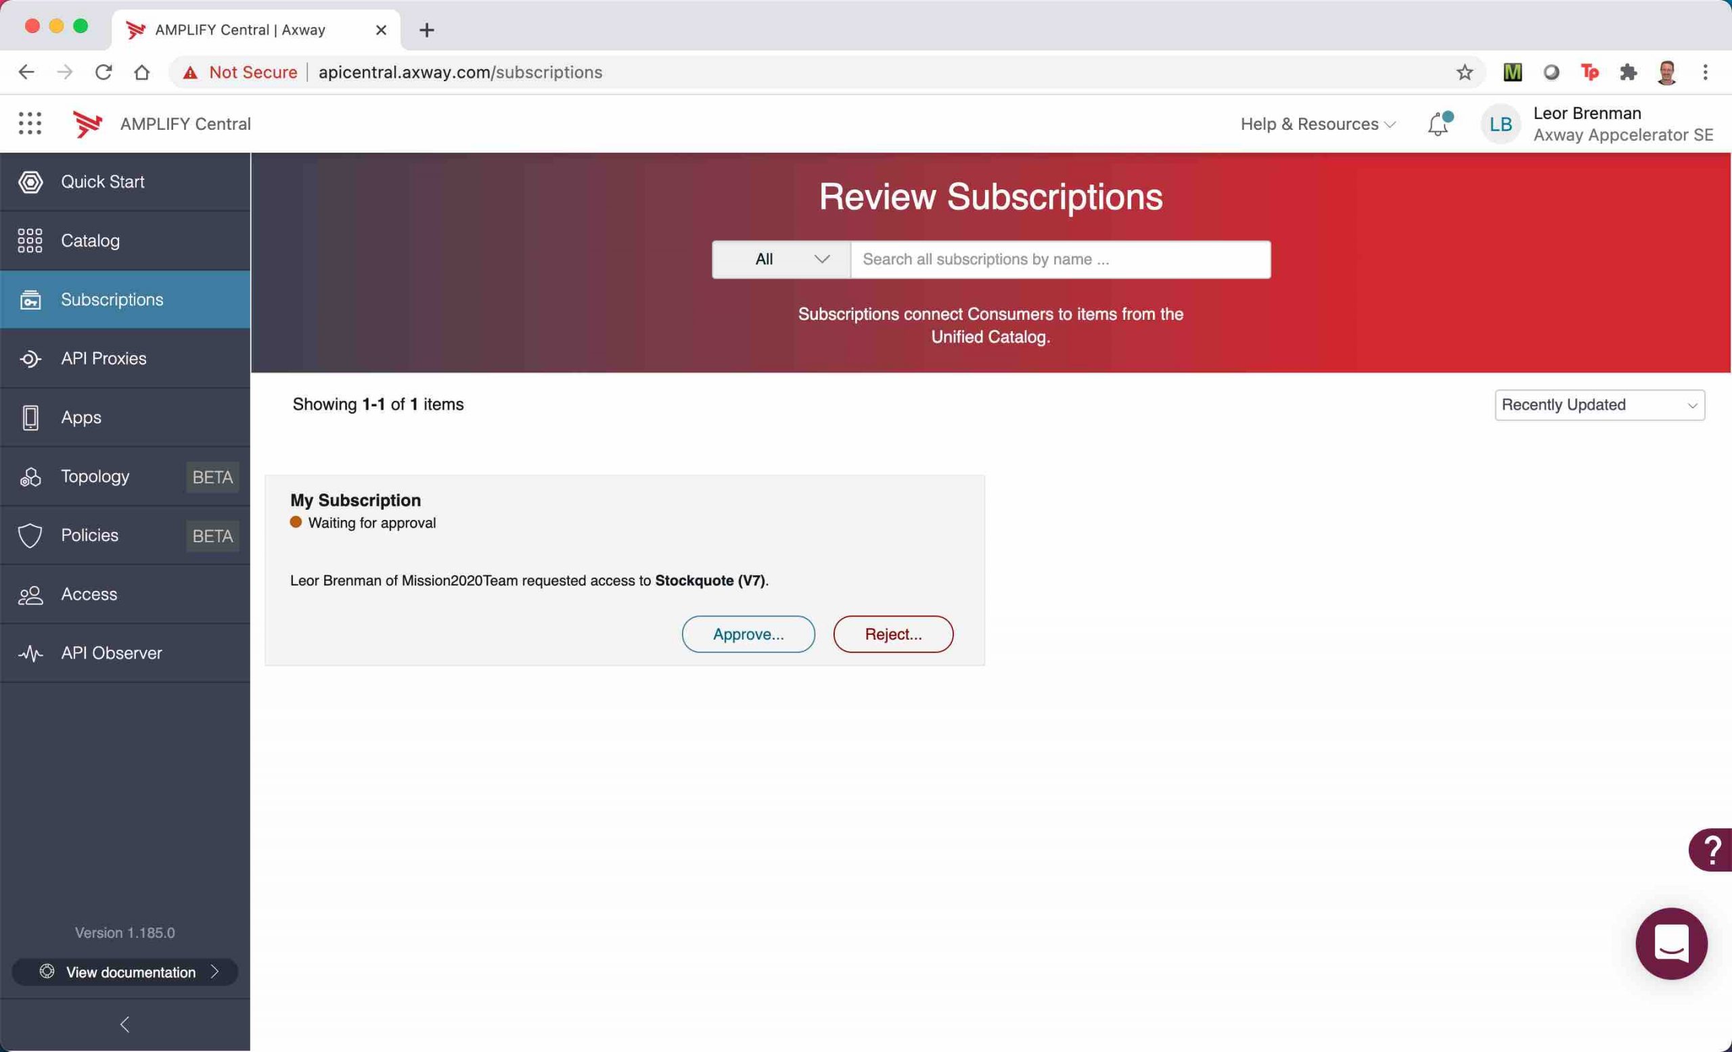Click the Apps device icon

point(30,418)
